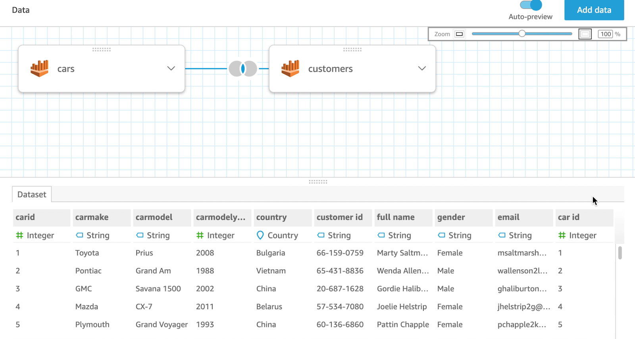Toggle the Auto-preview switch

point(531,5)
